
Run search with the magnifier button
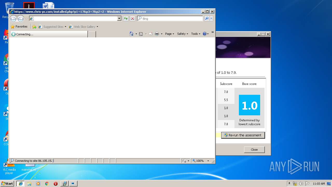coord(207,18)
